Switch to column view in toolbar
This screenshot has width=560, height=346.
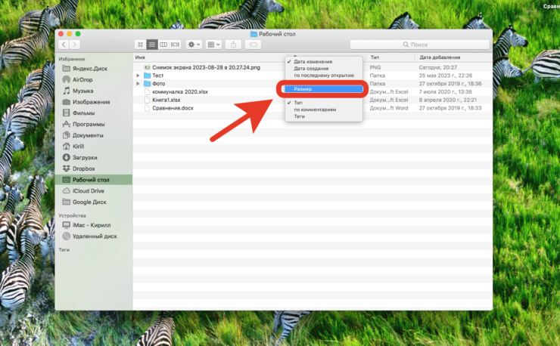click(x=163, y=45)
